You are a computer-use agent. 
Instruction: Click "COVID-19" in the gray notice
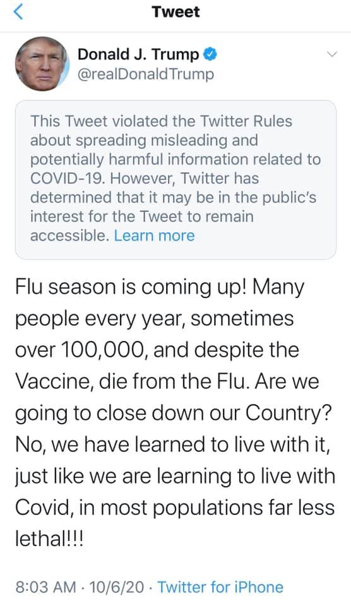[67, 179]
